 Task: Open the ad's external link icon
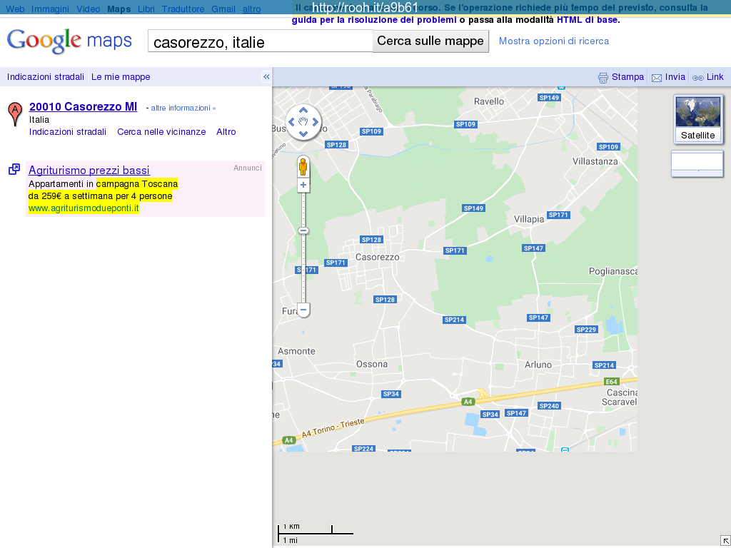(x=14, y=169)
